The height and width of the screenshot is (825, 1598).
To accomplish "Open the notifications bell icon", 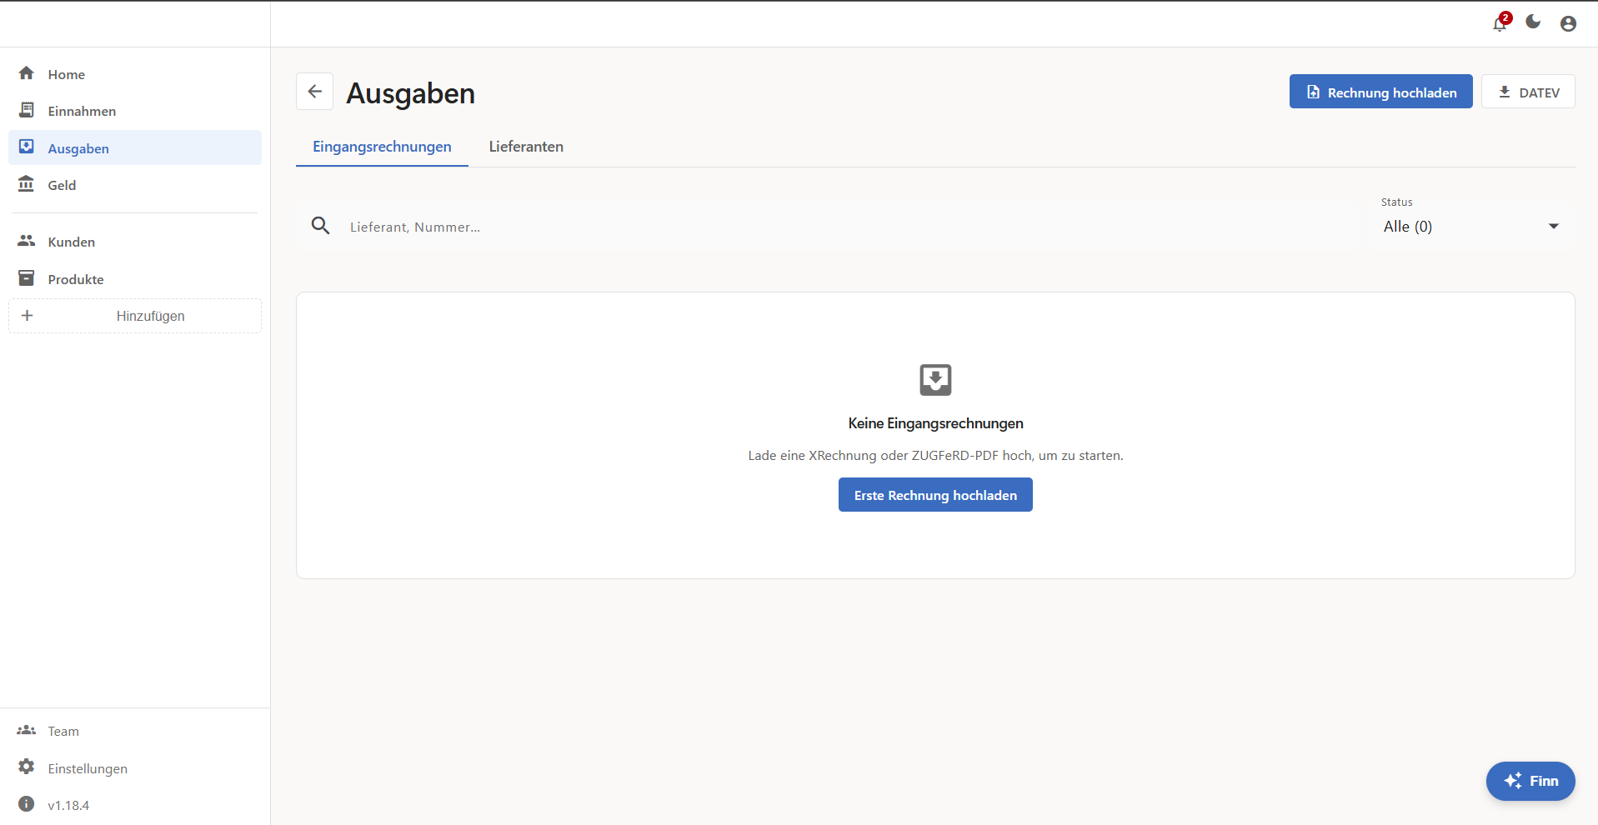I will point(1499,24).
